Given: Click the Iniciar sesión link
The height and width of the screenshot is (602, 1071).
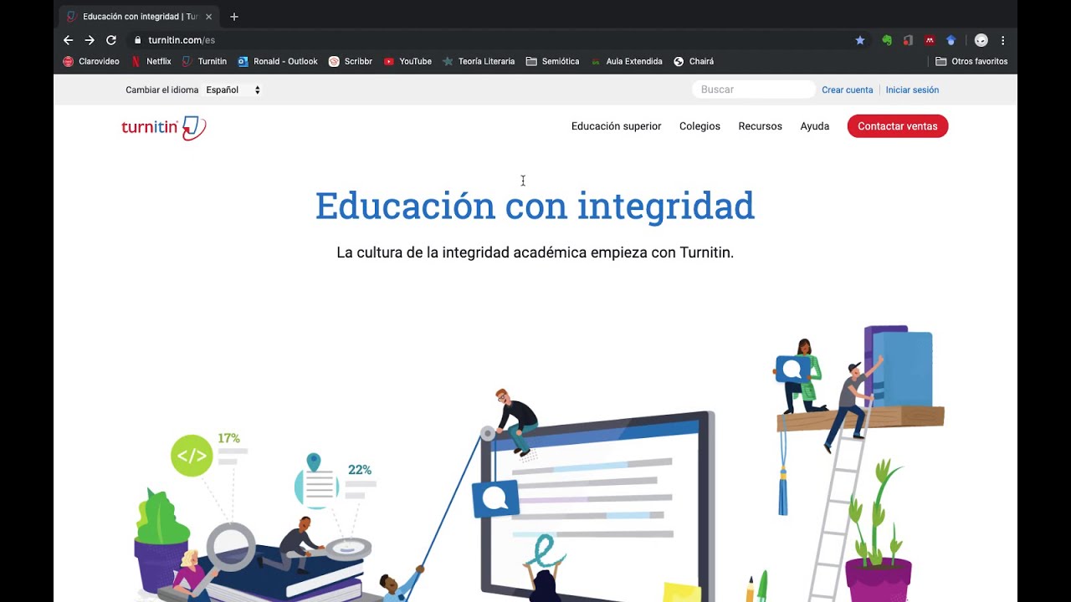Looking at the screenshot, I should pyautogui.click(x=912, y=89).
